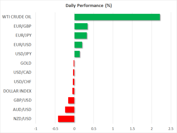Screen dimensions: 177x133
Task: Select the DOLLAR INDEX category label
Action: tap(17, 91)
